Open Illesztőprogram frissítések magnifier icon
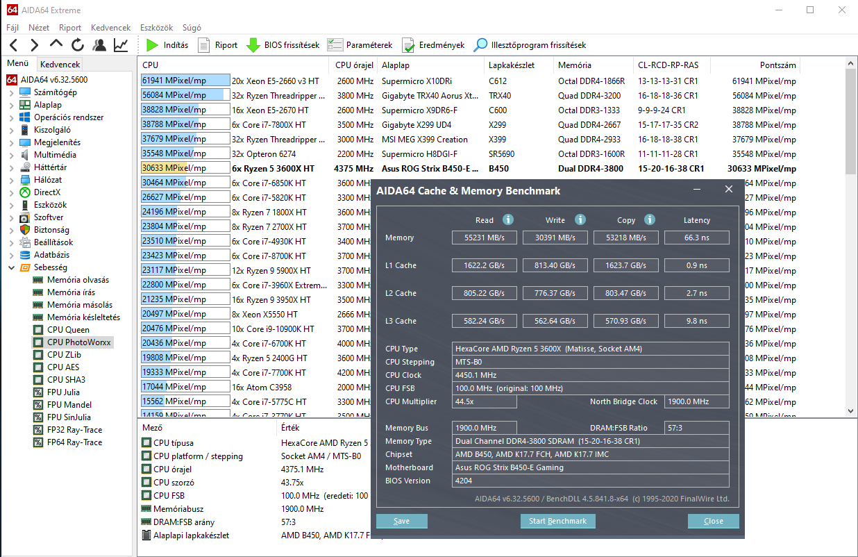 click(480, 45)
